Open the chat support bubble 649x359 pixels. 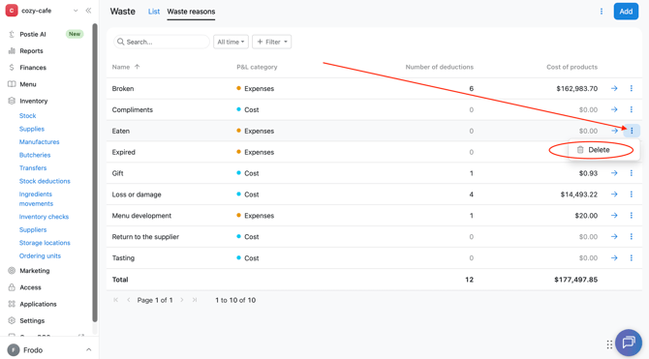click(x=629, y=343)
